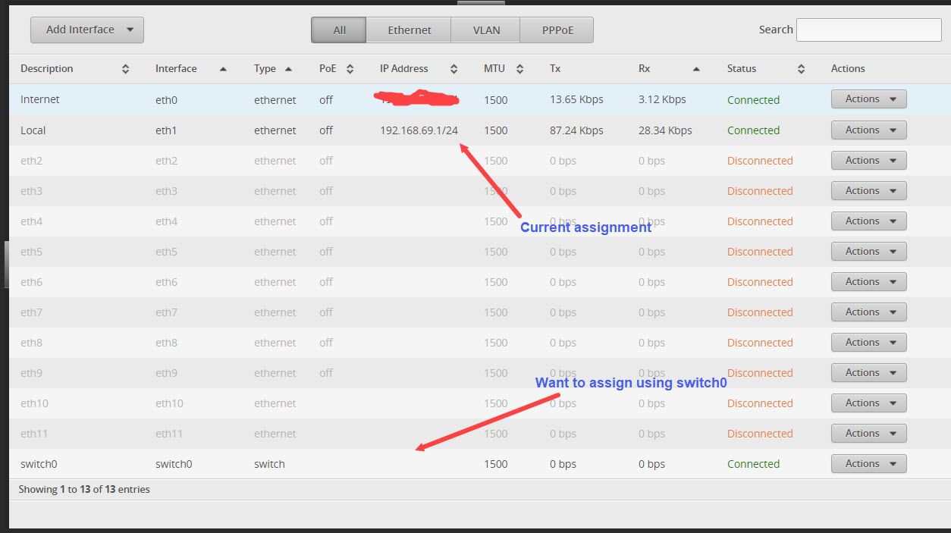Image resolution: width=951 pixels, height=533 pixels.
Task: Open Actions dropdown for eth1 Local
Action: [x=868, y=130]
